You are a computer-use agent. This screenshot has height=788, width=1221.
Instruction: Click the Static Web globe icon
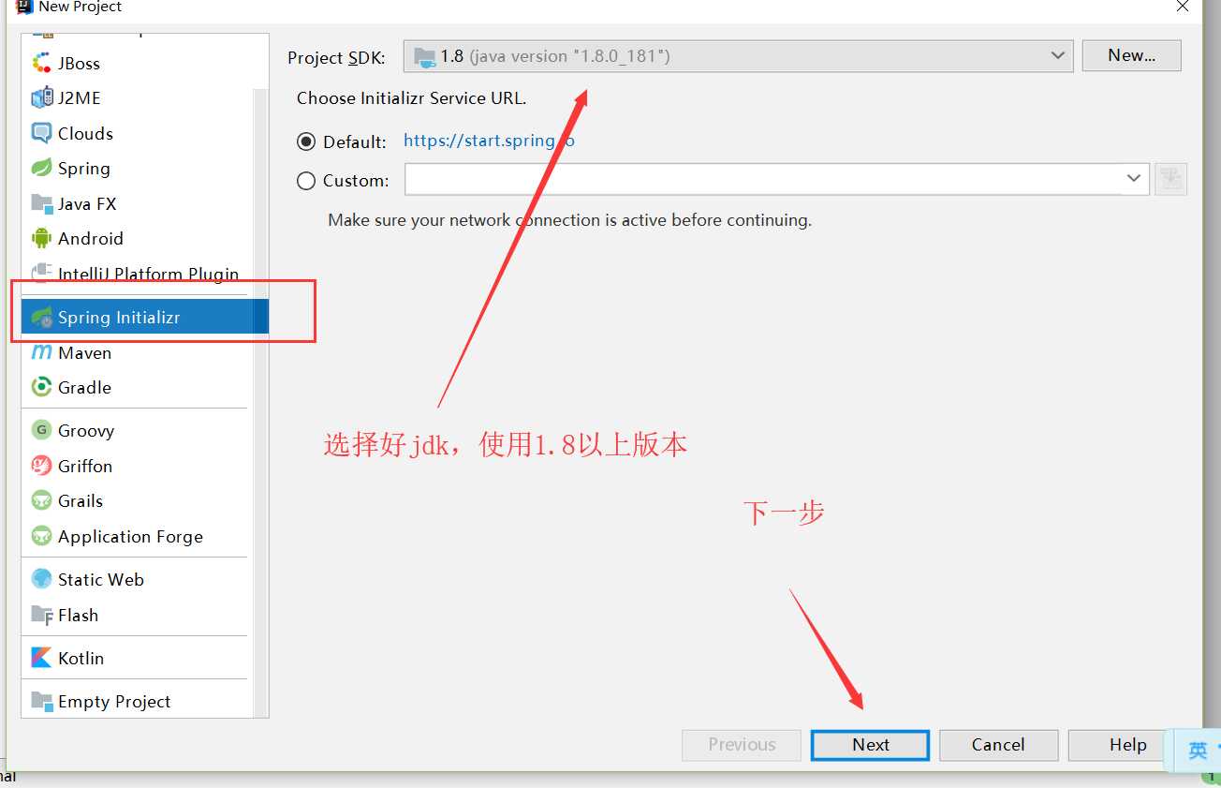[x=41, y=579]
